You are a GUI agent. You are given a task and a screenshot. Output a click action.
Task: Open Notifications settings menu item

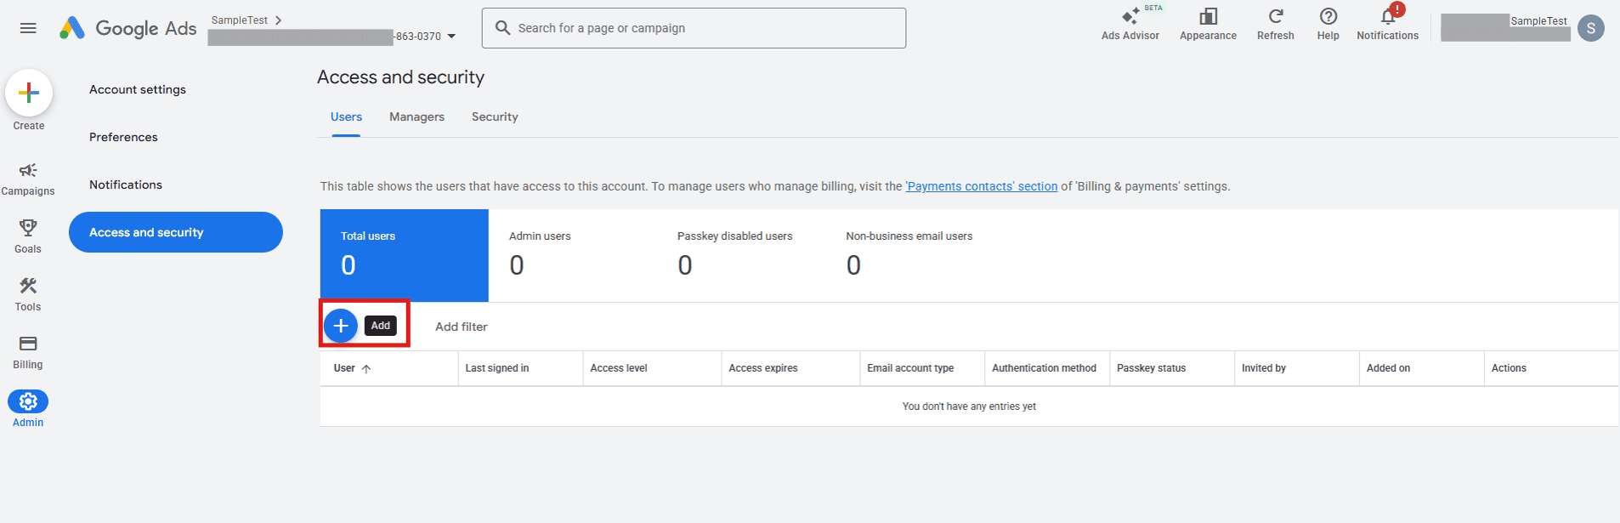tap(126, 185)
